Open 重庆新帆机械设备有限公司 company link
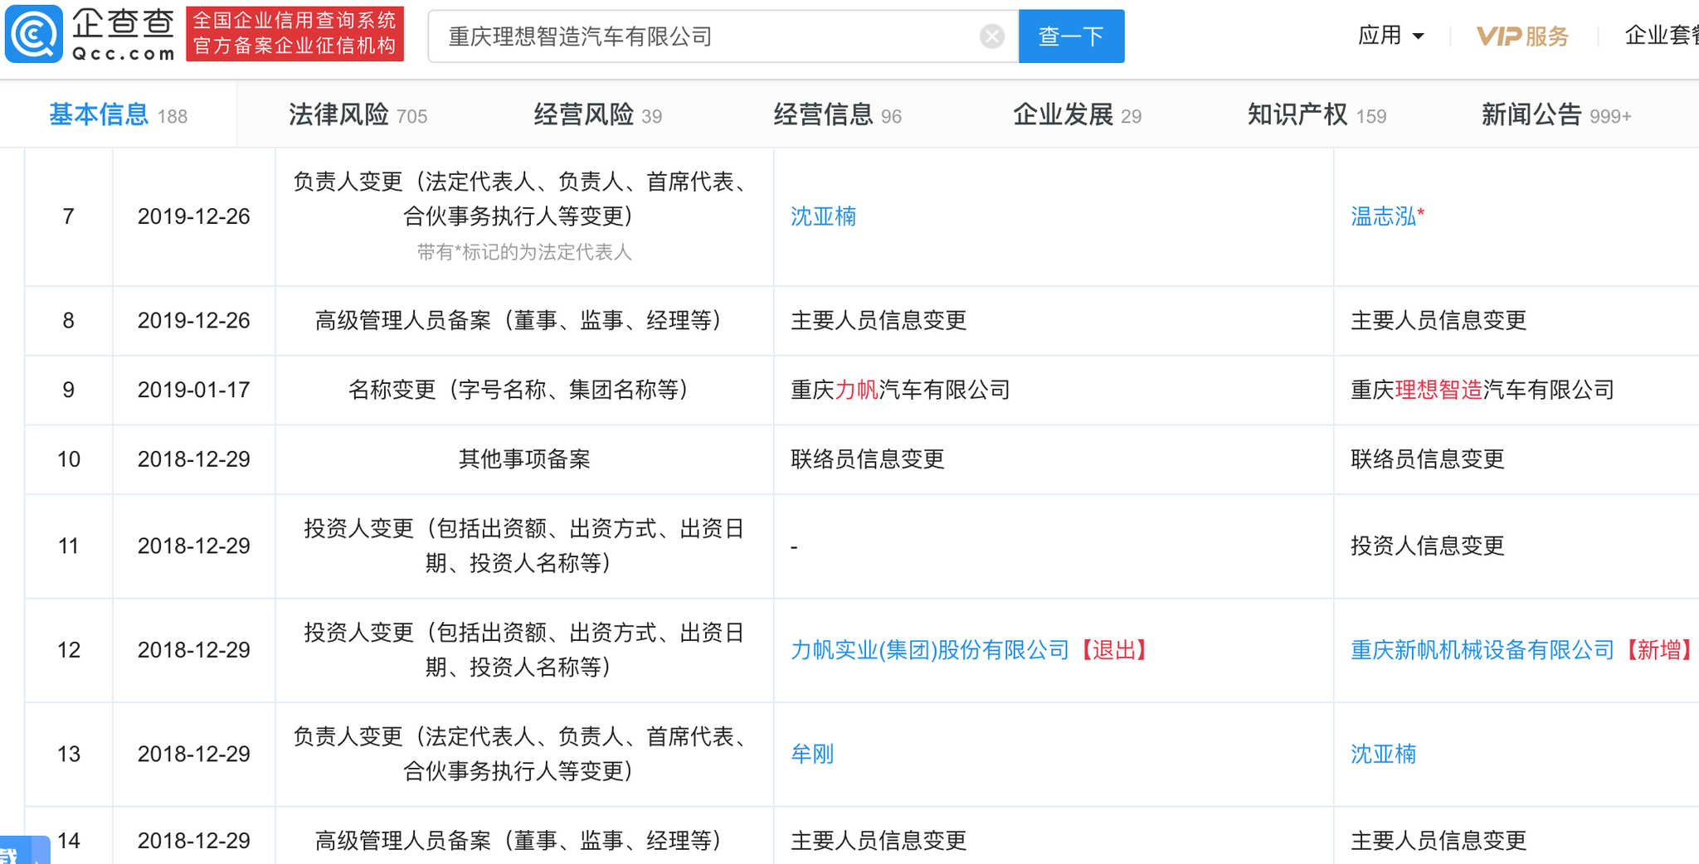The image size is (1699, 864). (x=1482, y=650)
